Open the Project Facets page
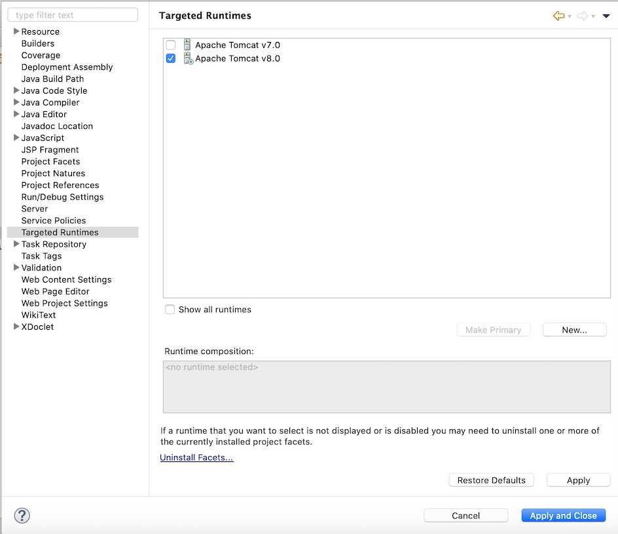 point(50,162)
